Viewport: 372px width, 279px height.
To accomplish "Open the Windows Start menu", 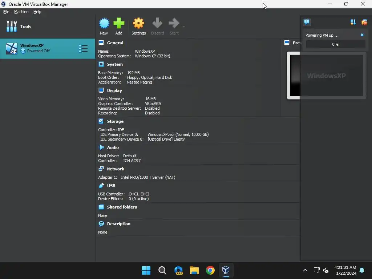I will point(146,270).
